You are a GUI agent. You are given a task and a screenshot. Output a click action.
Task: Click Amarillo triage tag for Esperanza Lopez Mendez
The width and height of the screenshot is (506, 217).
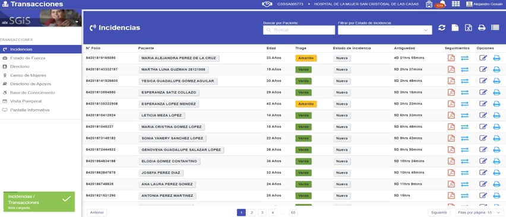click(306, 104)
